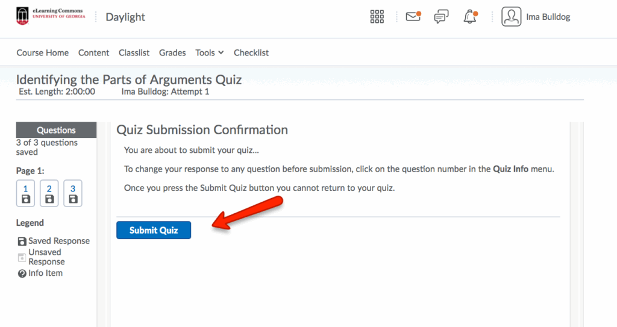The height and width of the screenshot is (327, 617).
Task: Click the saved icon under question 1
Action: 25,199
